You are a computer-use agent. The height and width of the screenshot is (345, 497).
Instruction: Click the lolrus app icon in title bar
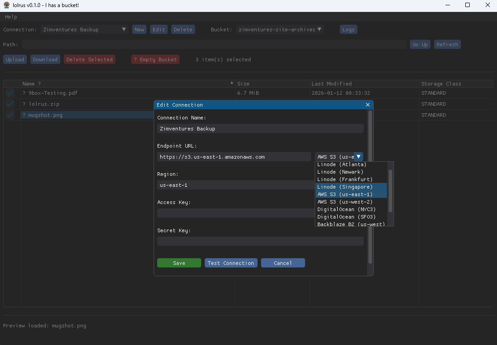(x=6, y=5)
